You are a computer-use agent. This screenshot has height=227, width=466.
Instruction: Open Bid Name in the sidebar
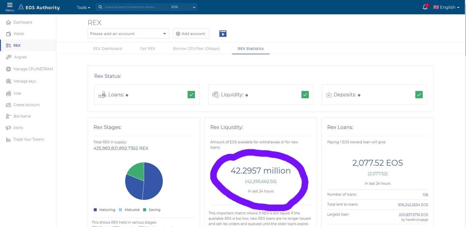pos(22,116)
